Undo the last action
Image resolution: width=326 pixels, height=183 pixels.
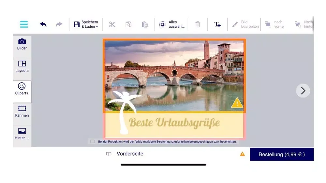pyautogui.click(x=43, y=24)
